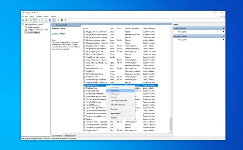
Task: Expand the Podgląd zdarzeń (Lokalny) node arrow
Action: (23, 30)
